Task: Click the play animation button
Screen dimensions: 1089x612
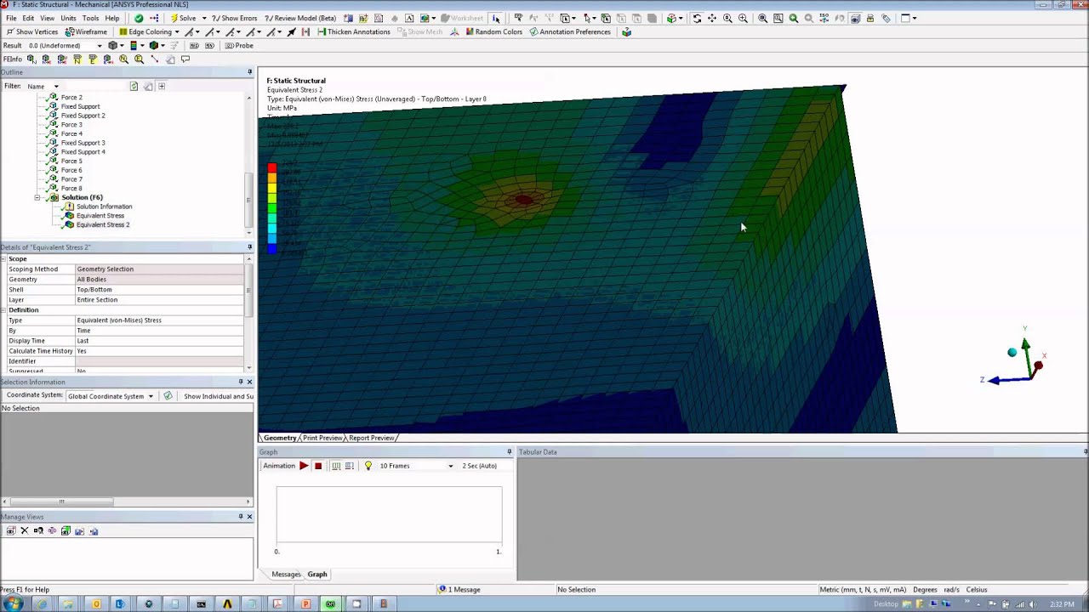Action: coord(304,466)
